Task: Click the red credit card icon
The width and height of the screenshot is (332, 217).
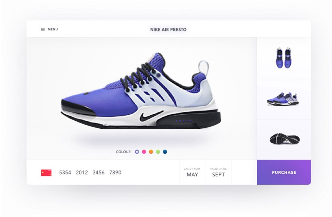Action: 46,173
